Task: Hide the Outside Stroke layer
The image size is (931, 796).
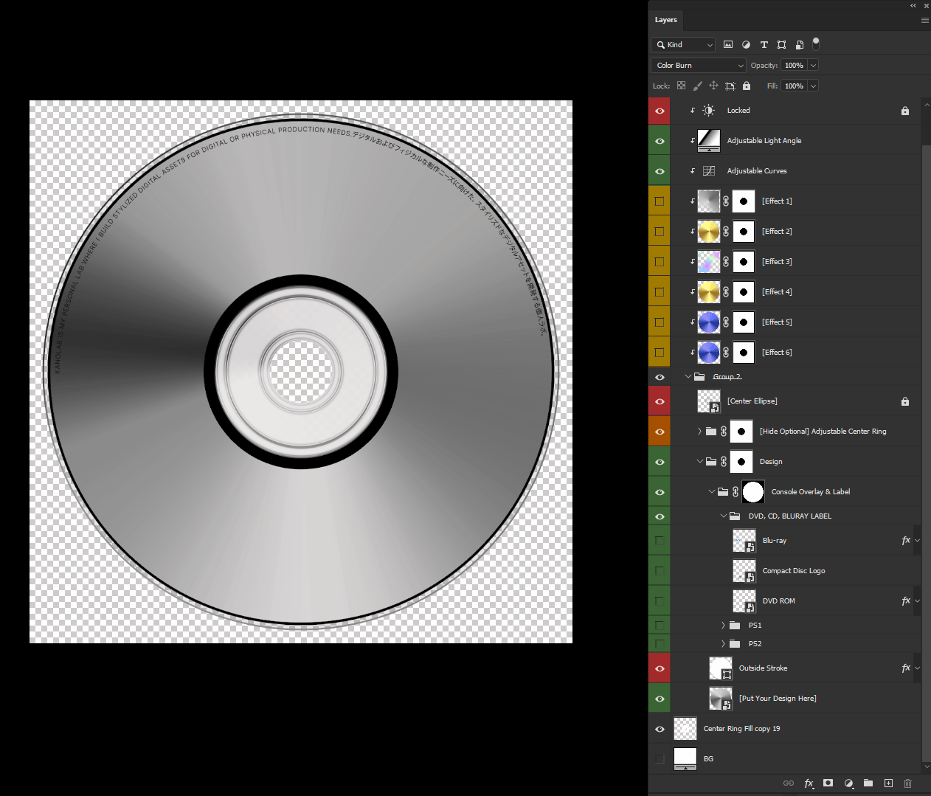Action: (x=660, y=668)
